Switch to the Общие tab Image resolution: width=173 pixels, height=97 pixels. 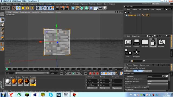coord(129,71)
